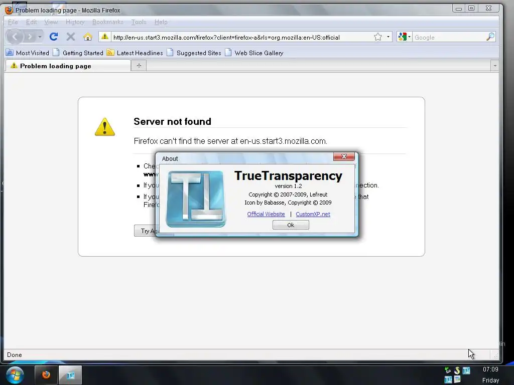Click the yellow warning triangle on error page
The height and width of the screenshot is (385, 514).
pyautogui.click(x=105, y=127)
